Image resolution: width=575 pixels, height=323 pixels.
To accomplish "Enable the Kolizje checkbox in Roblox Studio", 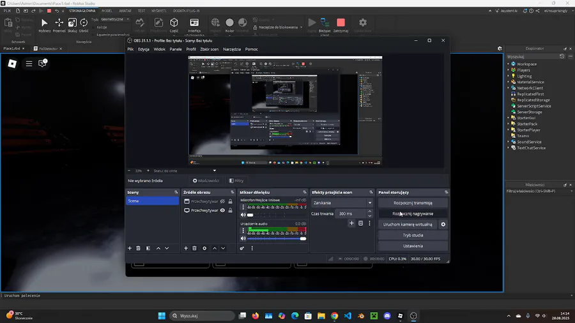I will tap(94, 27).
